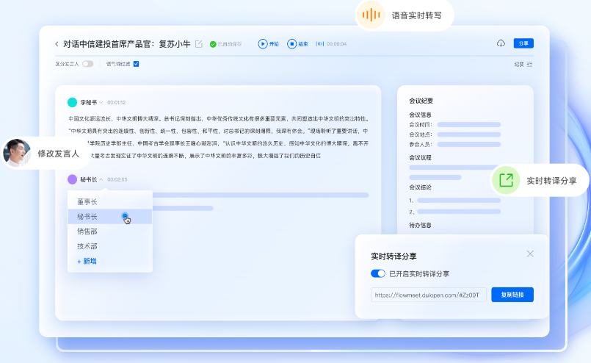
Task: Stop recording with the 结束 icon
Action: point(291,44)
